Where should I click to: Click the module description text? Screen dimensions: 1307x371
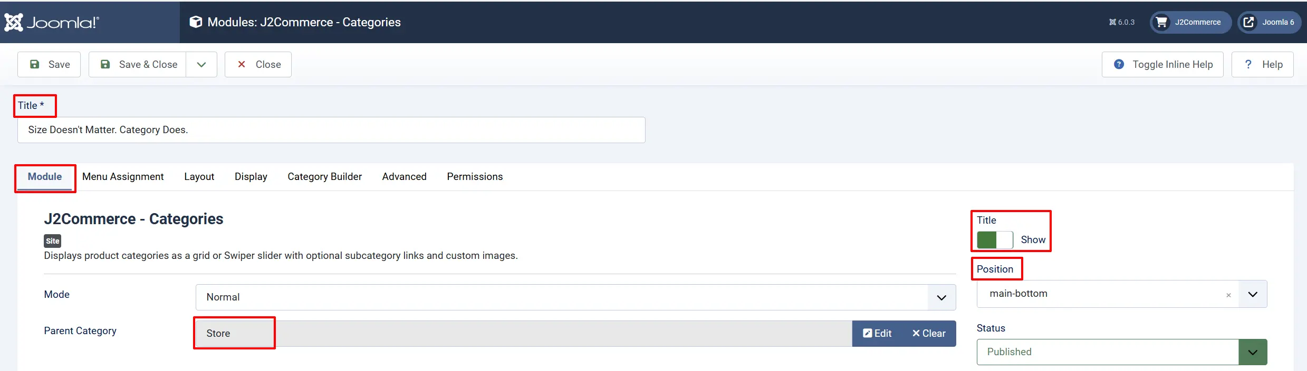(281, 256)
